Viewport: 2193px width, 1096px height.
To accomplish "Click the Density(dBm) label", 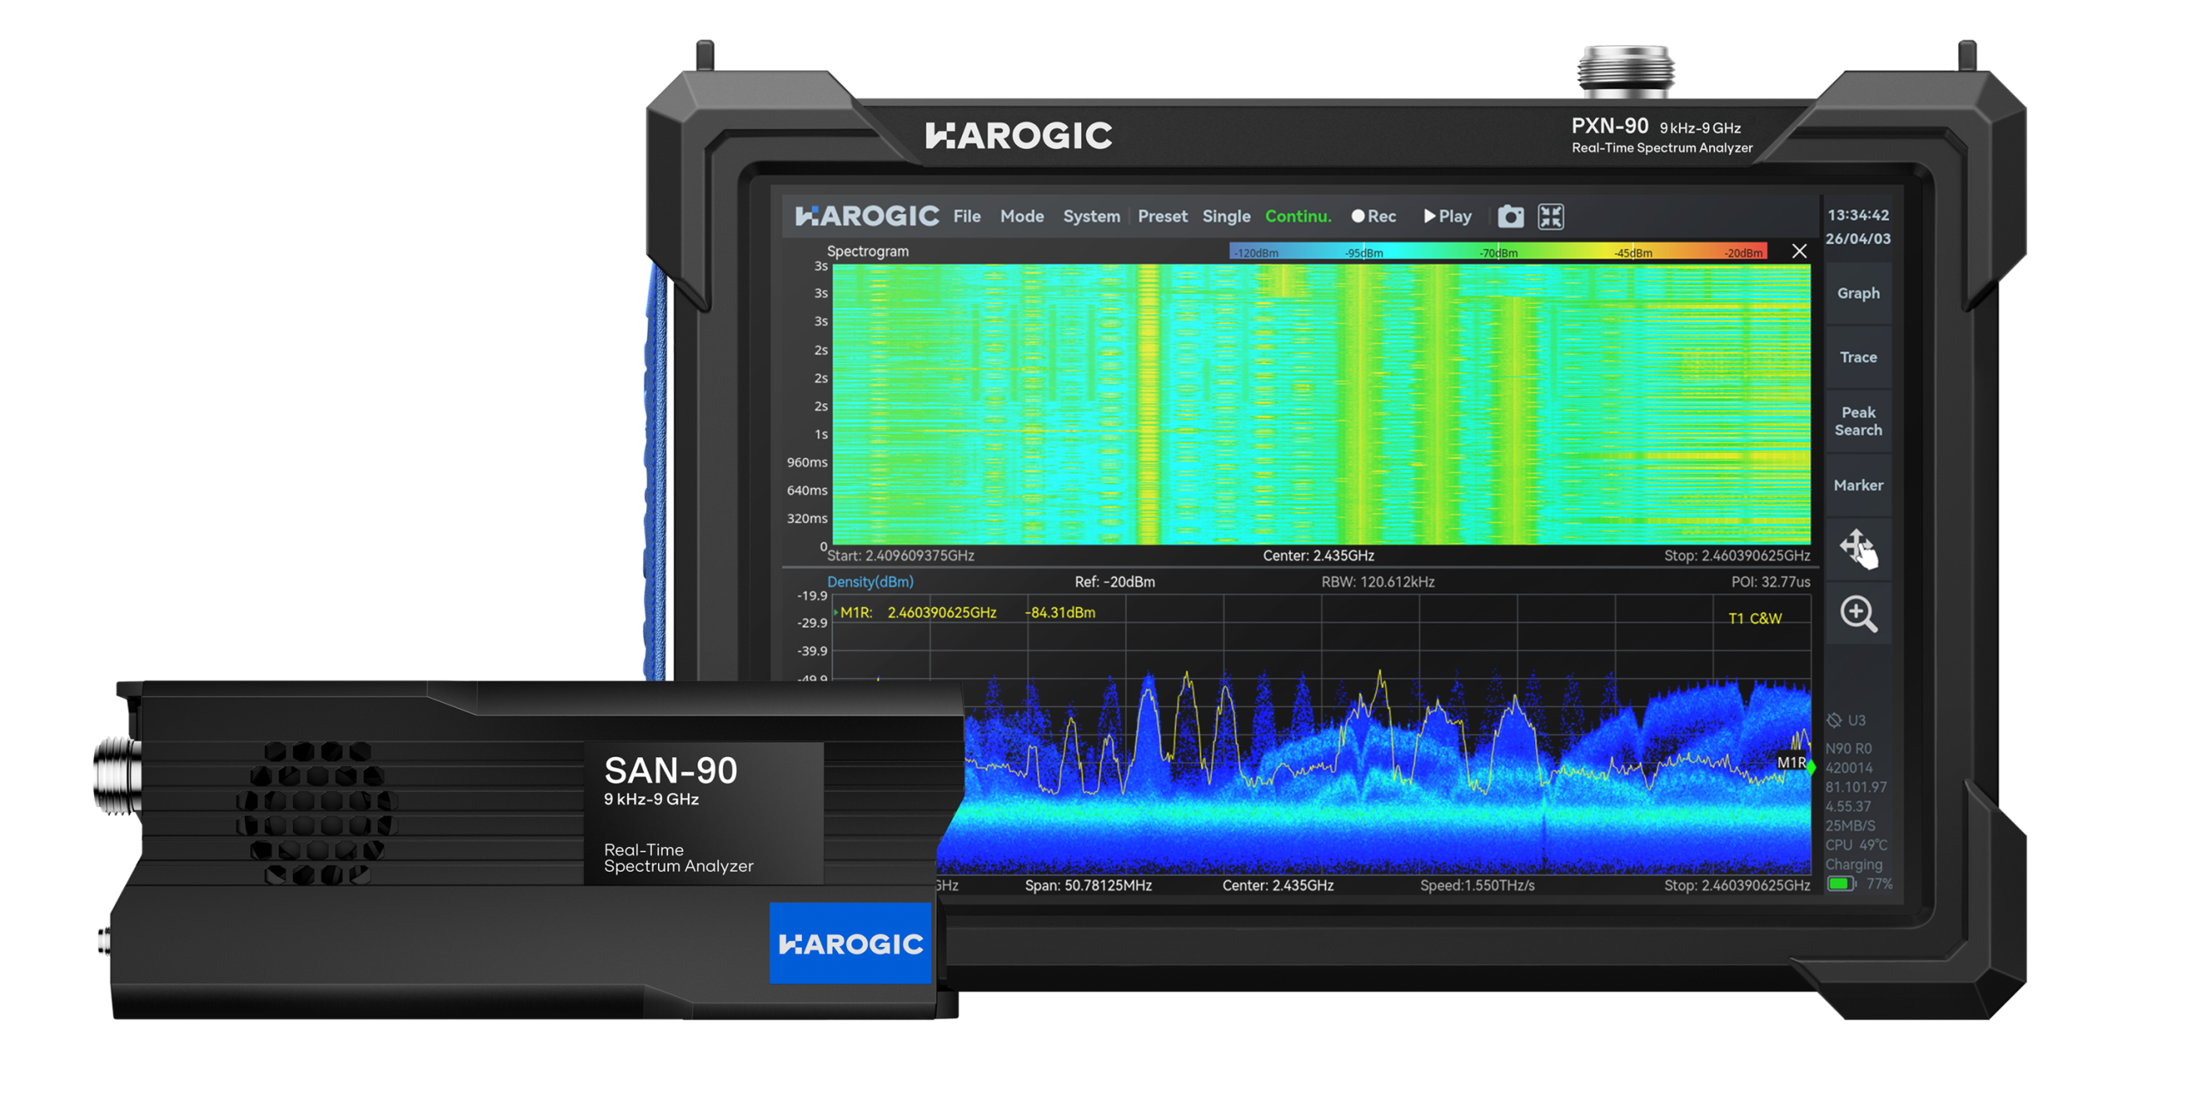I will click(869, 581).
